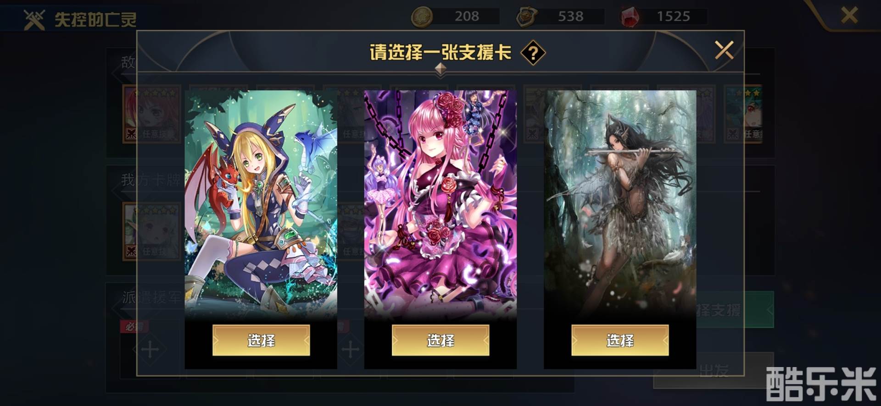Click the red gem currency icon
The width and height of the screenshot is (881, 406).
point(630,17)
